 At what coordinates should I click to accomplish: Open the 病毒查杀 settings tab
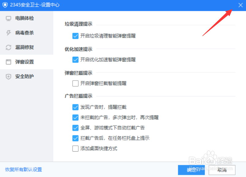pyautogui.click(x=27, y=33)
